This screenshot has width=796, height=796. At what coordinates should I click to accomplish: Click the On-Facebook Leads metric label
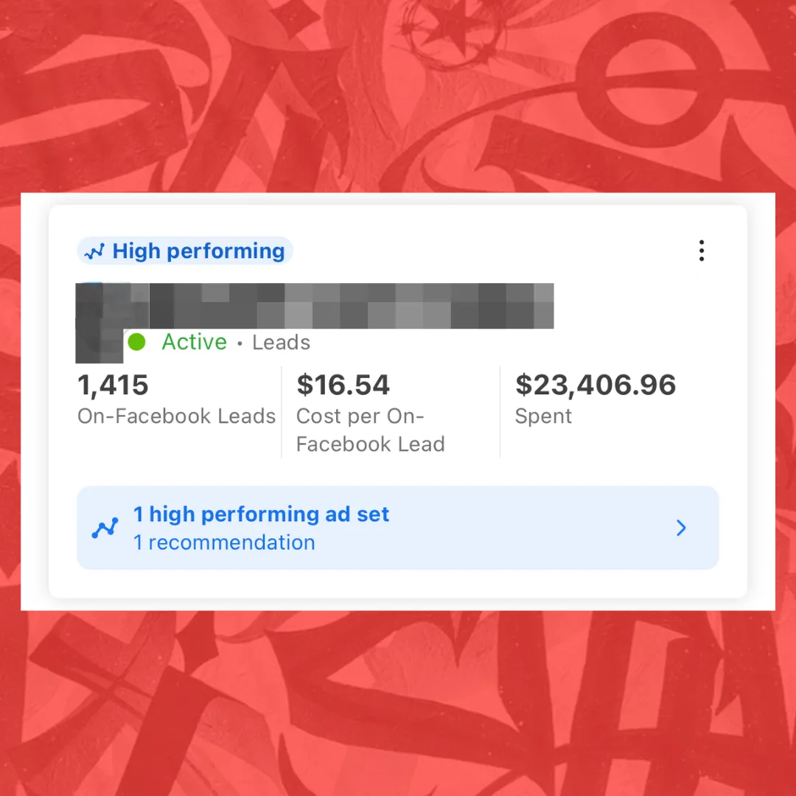click(x=176, y=416)
